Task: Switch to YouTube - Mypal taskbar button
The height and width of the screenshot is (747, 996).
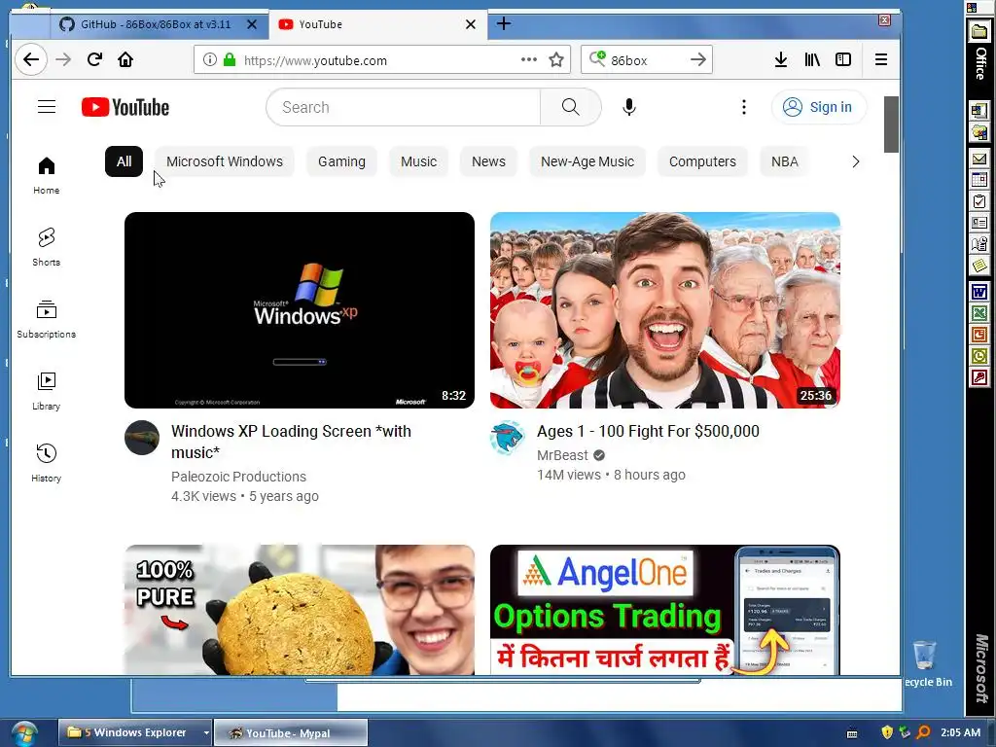Action: coord(290,733)
